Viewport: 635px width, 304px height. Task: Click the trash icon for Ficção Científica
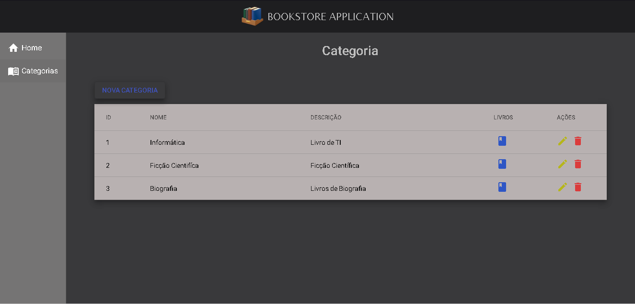click(x=577, y=164)
